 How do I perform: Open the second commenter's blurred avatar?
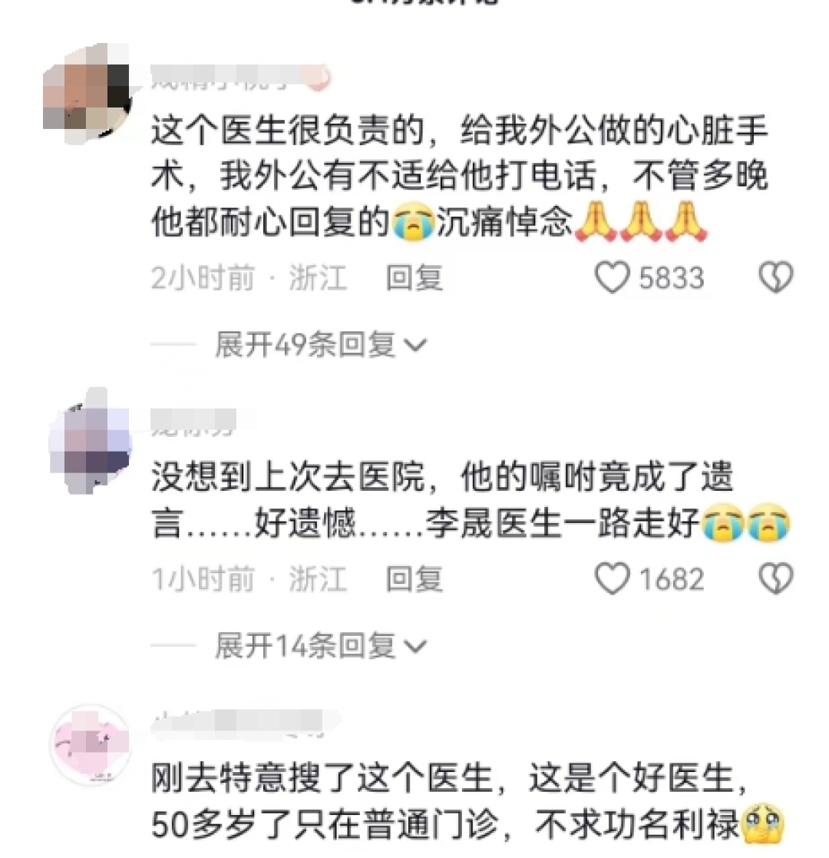pos(91,440)
